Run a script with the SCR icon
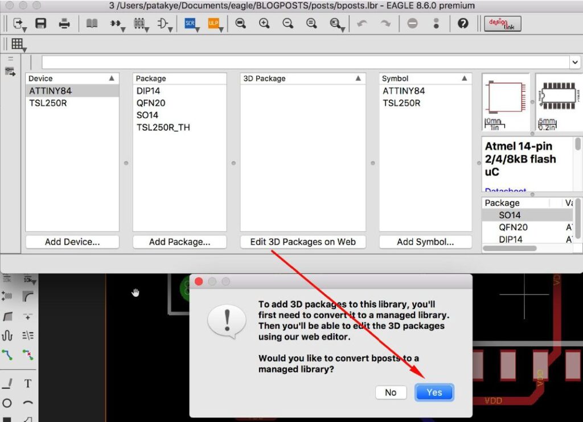 click(x=190, y=24)
